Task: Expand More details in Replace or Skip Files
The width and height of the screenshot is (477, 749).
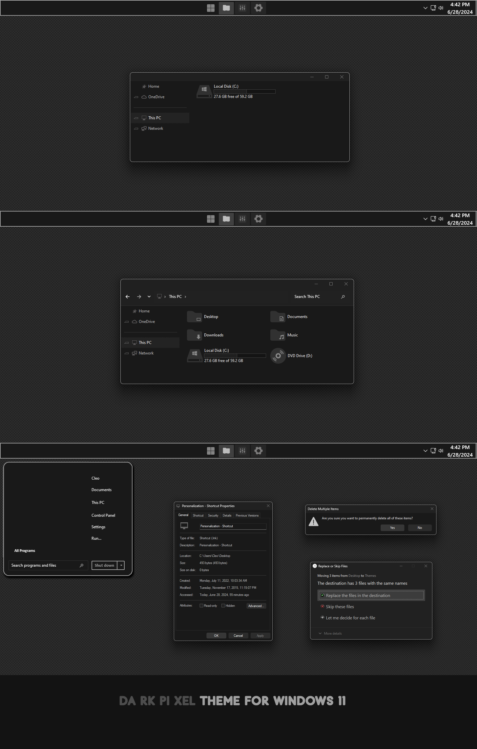Action: click(x=330, y=634)
